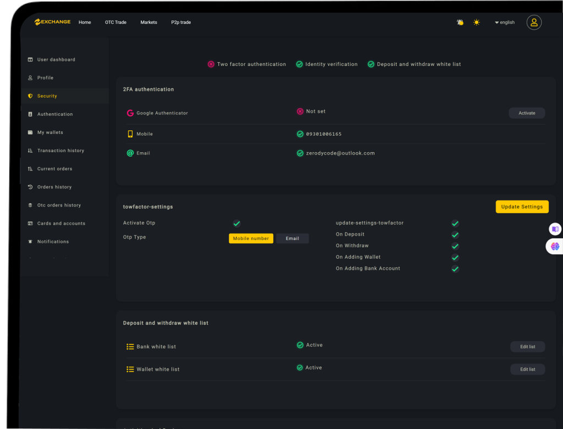Open OTC Trade in top menu
563x429 pixels.
[x=115, y=23]
